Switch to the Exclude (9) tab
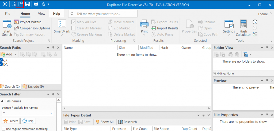The height and width of the screenshot is (131, 274). point(33,86)
